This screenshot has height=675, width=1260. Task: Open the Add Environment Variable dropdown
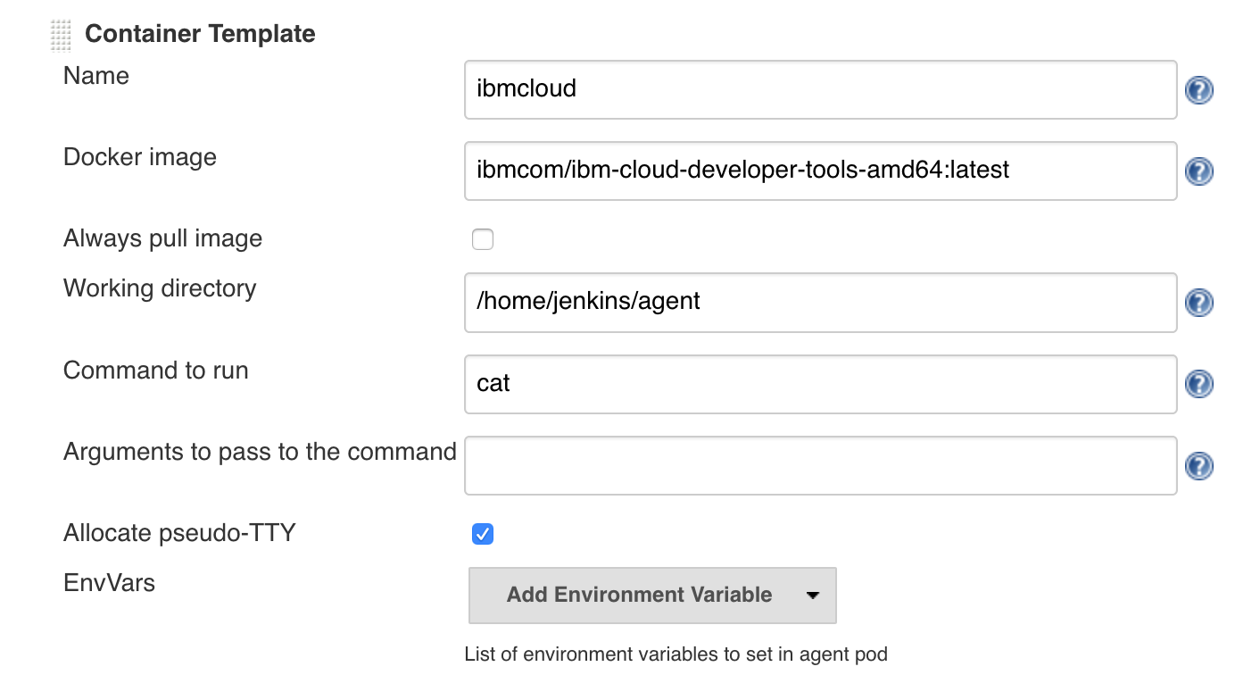pyautogui.click(x=652, y=595)
